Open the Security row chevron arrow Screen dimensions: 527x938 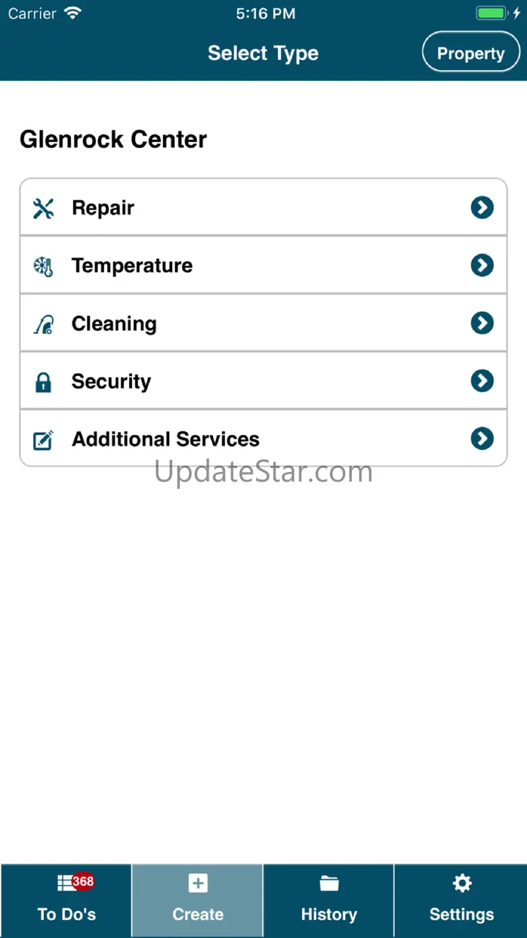[482, 381]
